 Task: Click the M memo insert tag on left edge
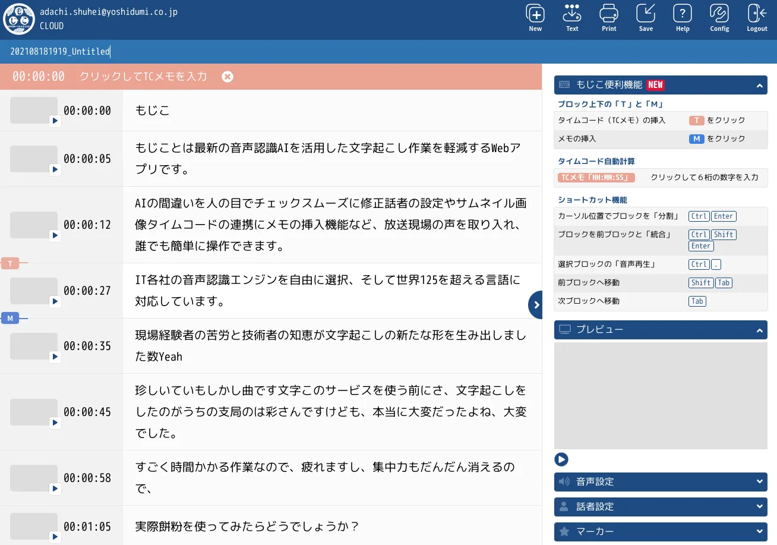[x=10, y=319]
